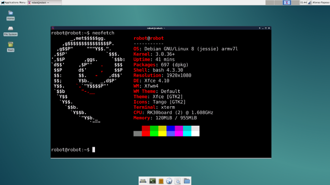Viewport: 330px width, 185px height.
Task: Click the blue color block in neofetch palette
Action: coord(170,131)
